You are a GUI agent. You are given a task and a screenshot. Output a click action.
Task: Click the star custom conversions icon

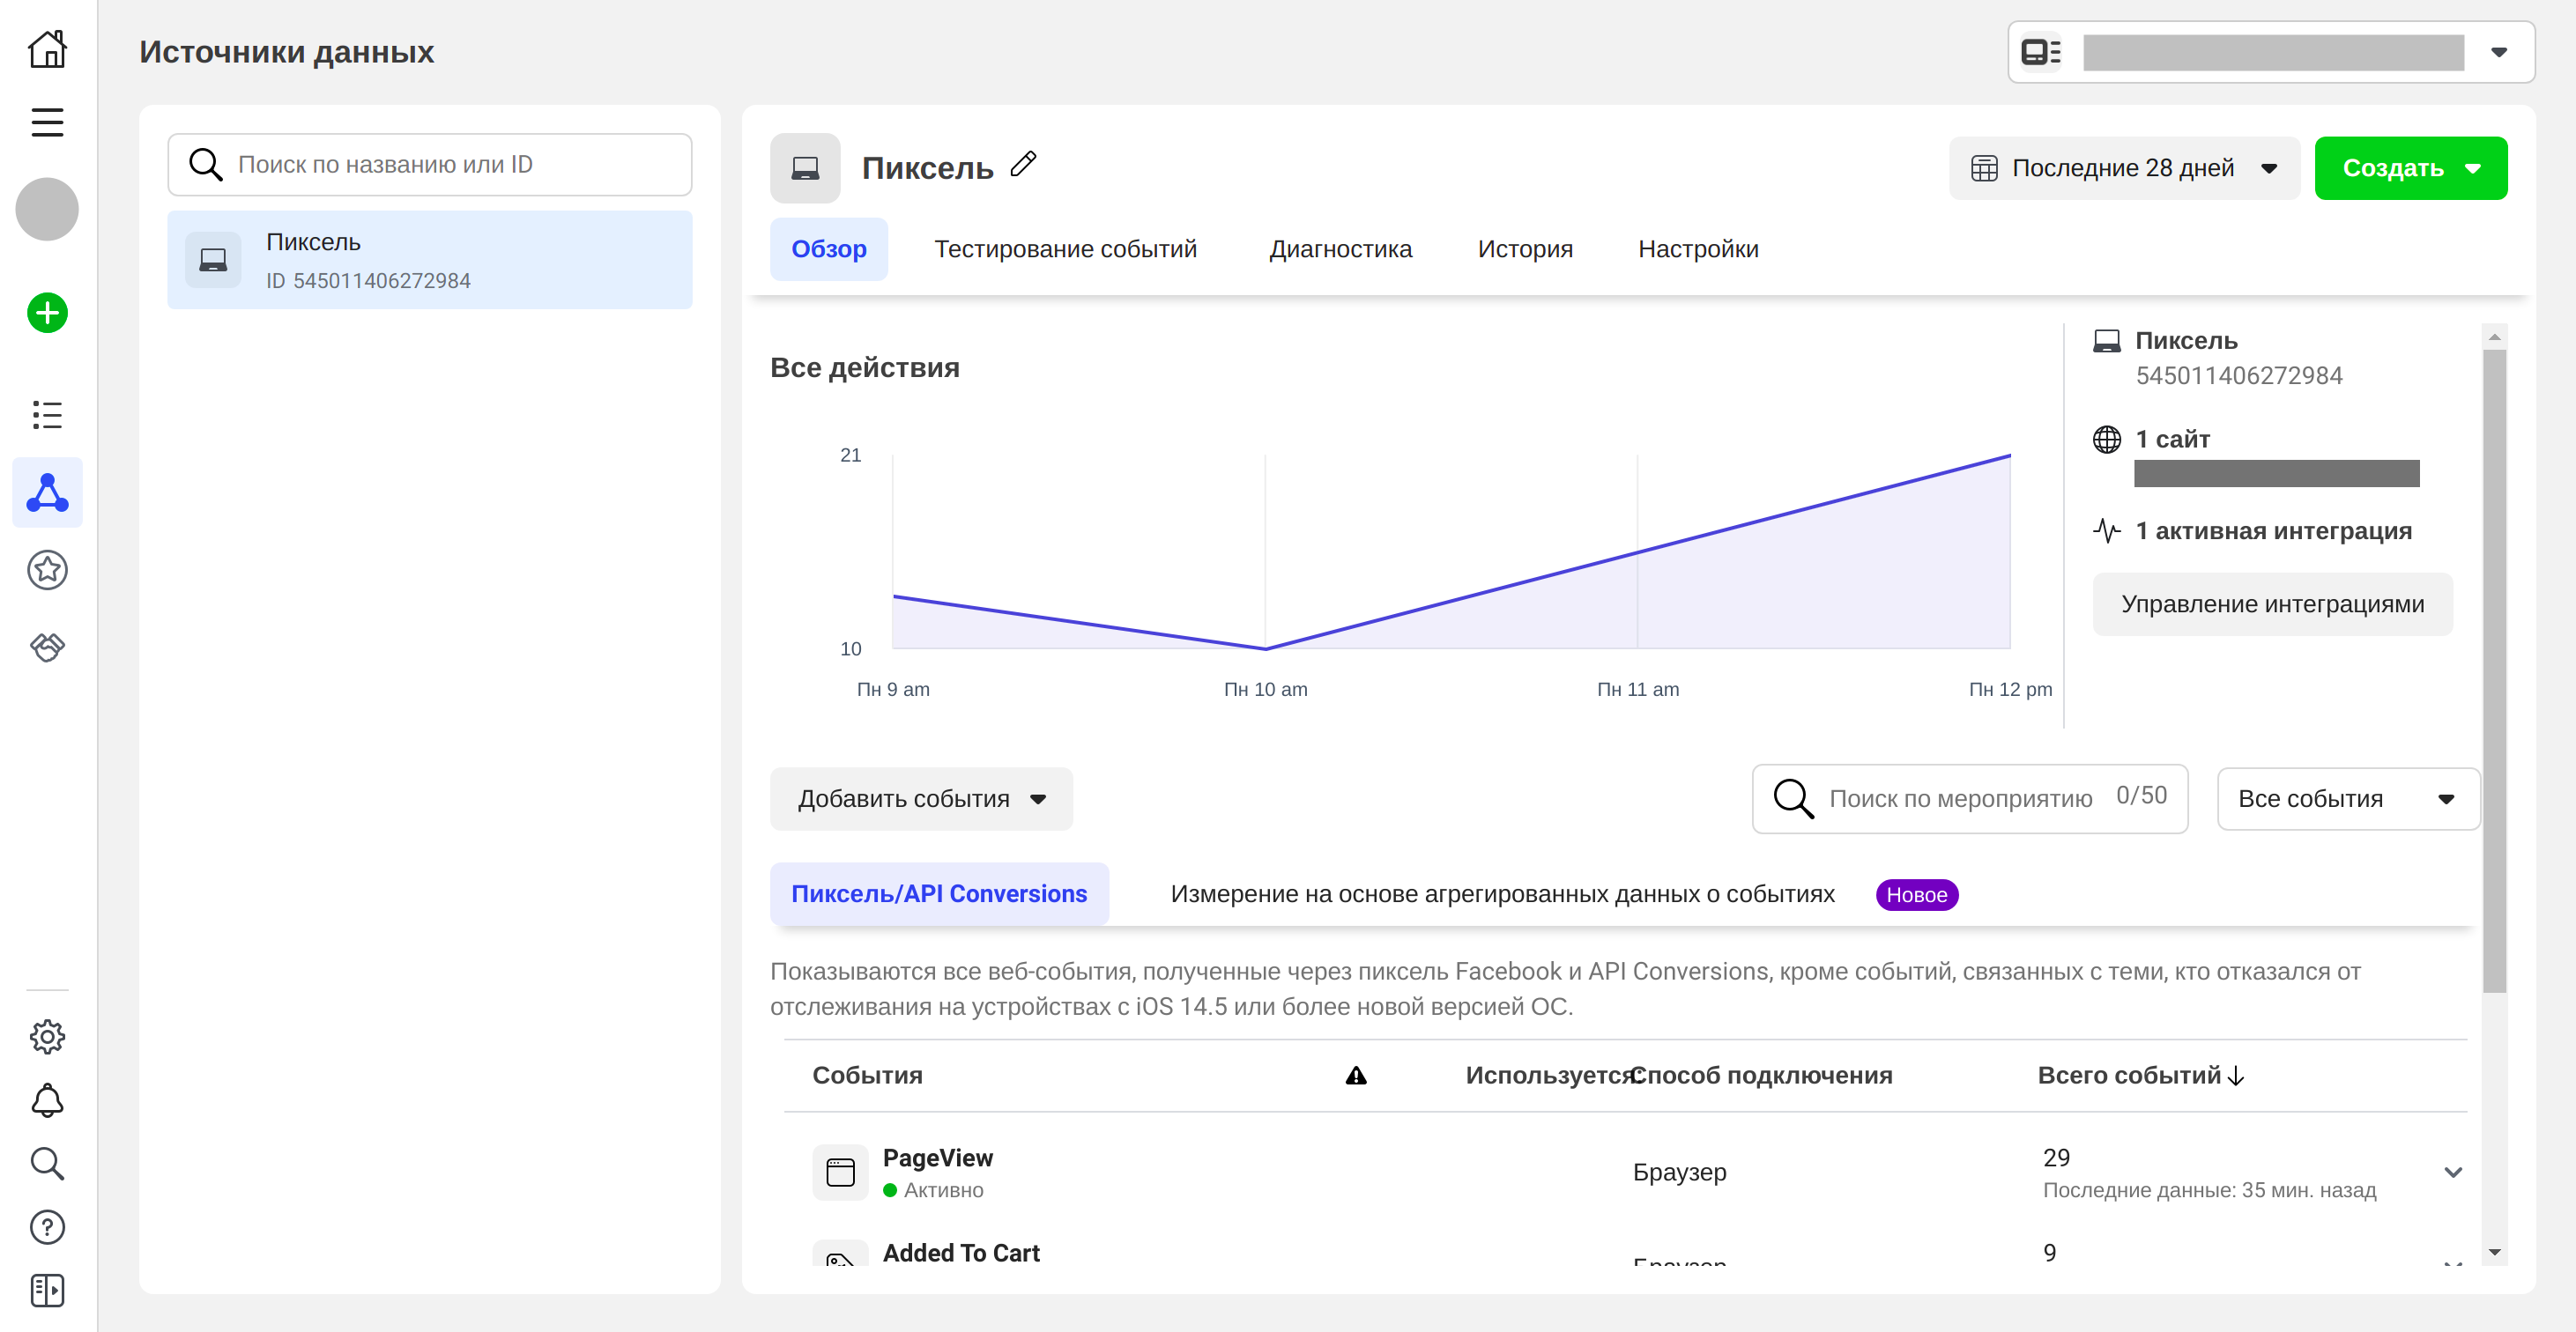point(47,570)
